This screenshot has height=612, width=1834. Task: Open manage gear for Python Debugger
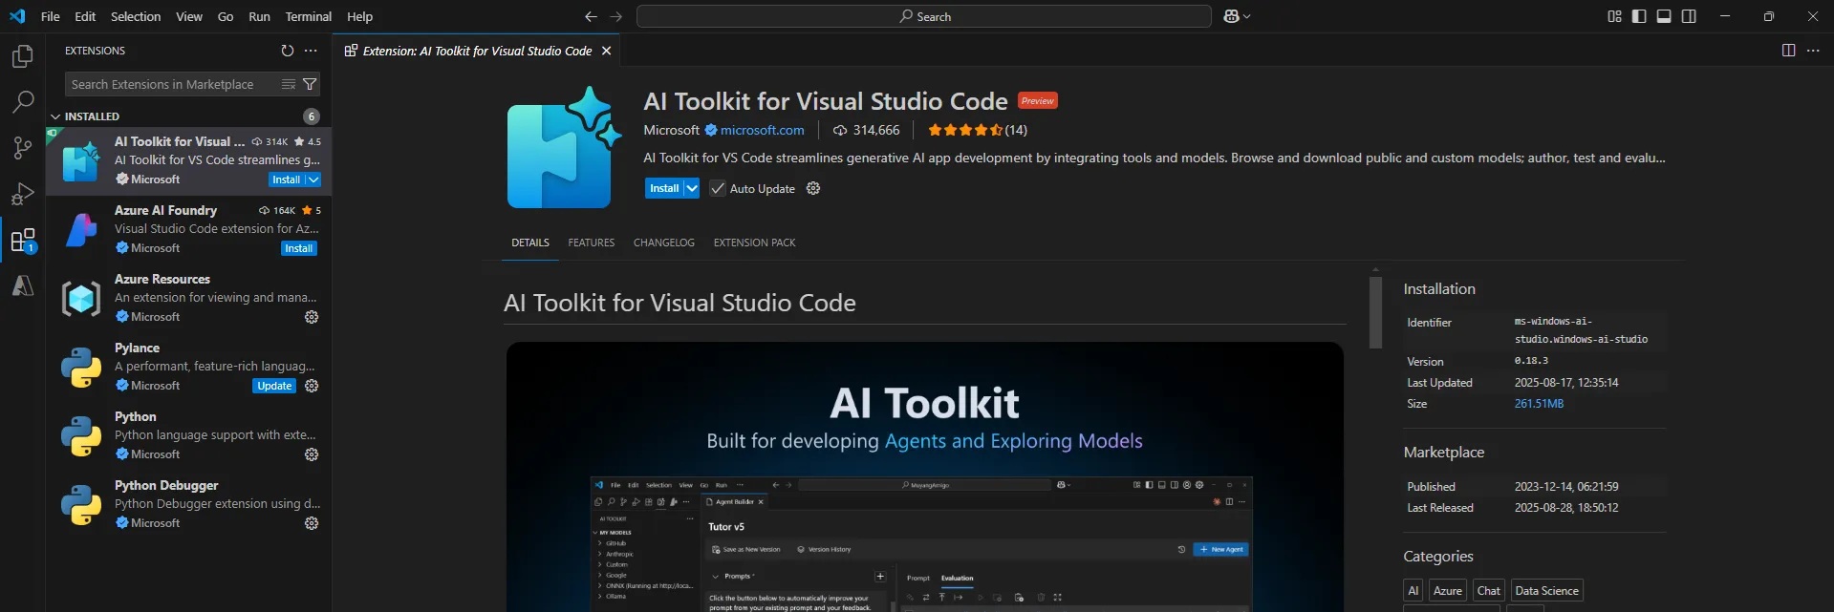click(312, 523)
